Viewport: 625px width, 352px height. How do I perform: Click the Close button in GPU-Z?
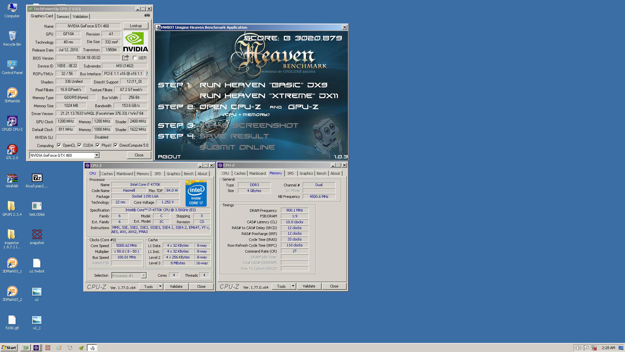(139, 155)
